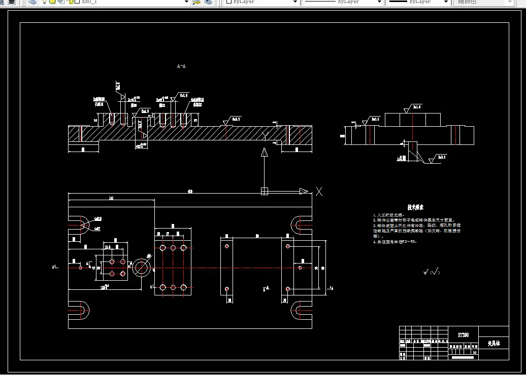This screenshot has height=375, width=526.
Task: Click the X axis label of UCS icon
Action: point(319,192)
